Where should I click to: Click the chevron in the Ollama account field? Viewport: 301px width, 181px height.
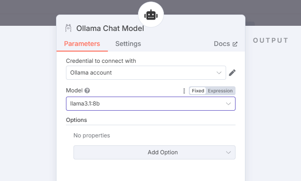click(219, 73)
